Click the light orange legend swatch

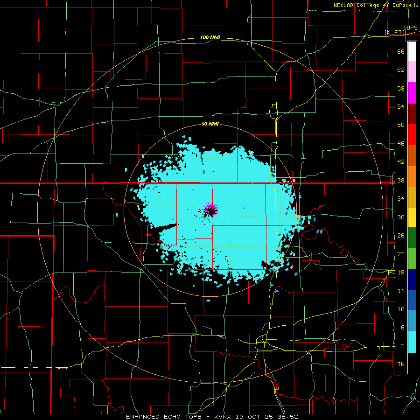pos(412,176)
